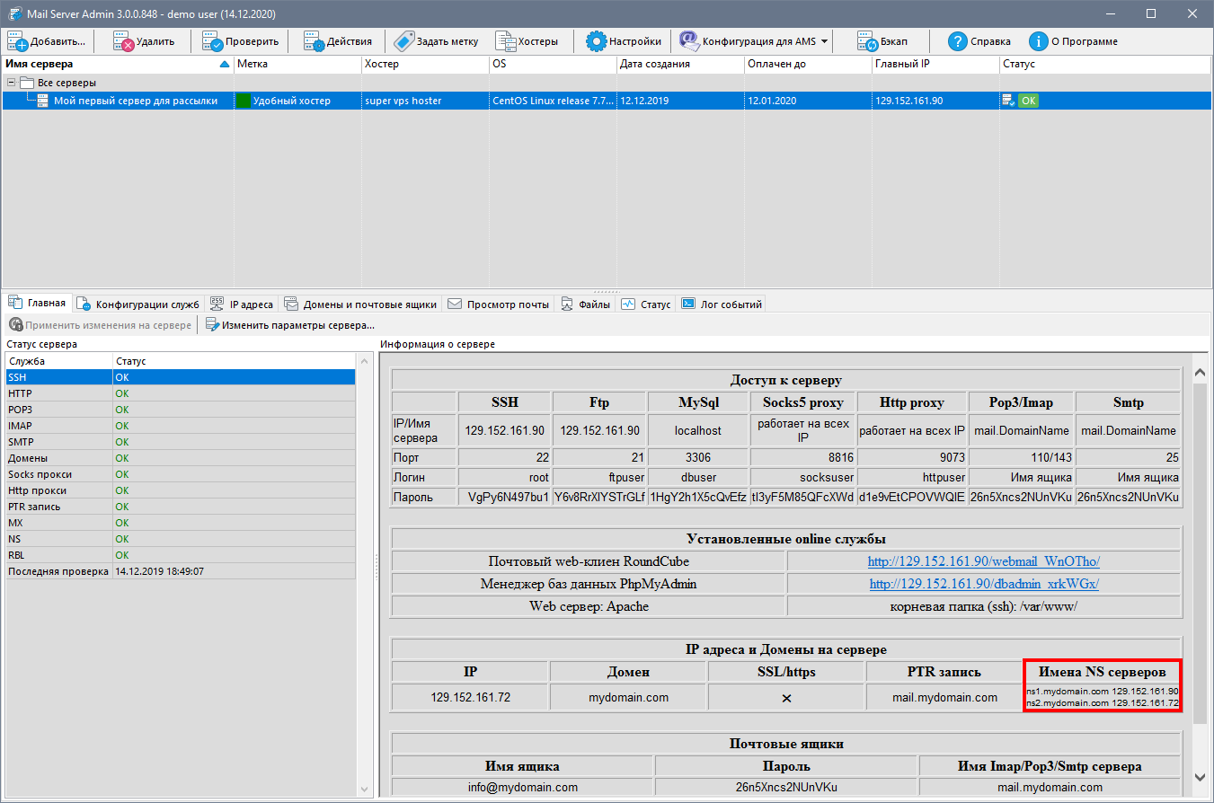The height and width of the screenshot is (803, 1214).
Task: Select the Socks прокси service row
Action: pos(181,474)
